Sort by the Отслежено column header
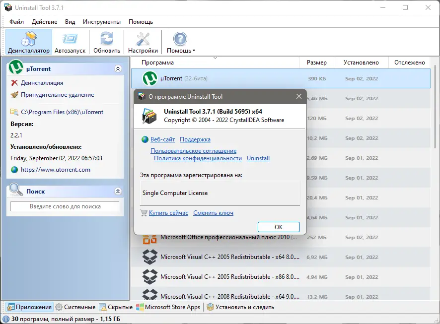The width and height of the screenshot is (440, 324). pyautogui.click(x=409, y=63)
